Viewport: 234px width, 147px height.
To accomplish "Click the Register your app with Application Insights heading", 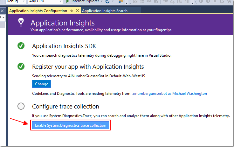I will click(x=88, y=66).
